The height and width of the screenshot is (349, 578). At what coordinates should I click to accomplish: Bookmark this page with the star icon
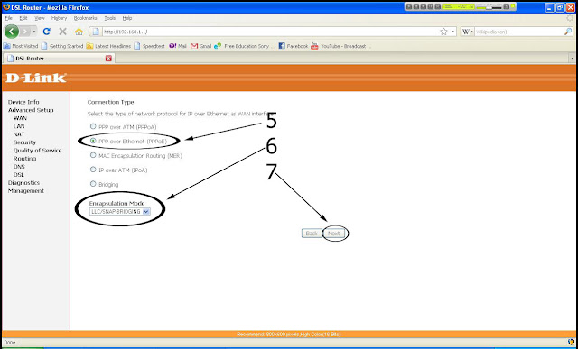point(443,32)
